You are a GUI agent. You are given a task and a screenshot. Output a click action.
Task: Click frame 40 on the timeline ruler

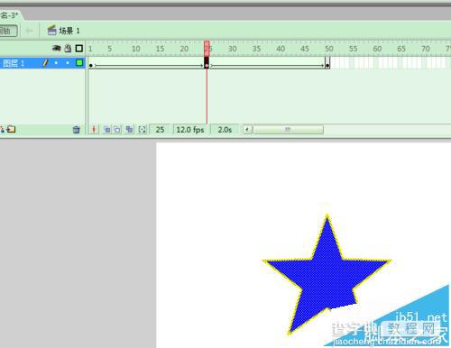click(281, 49)
